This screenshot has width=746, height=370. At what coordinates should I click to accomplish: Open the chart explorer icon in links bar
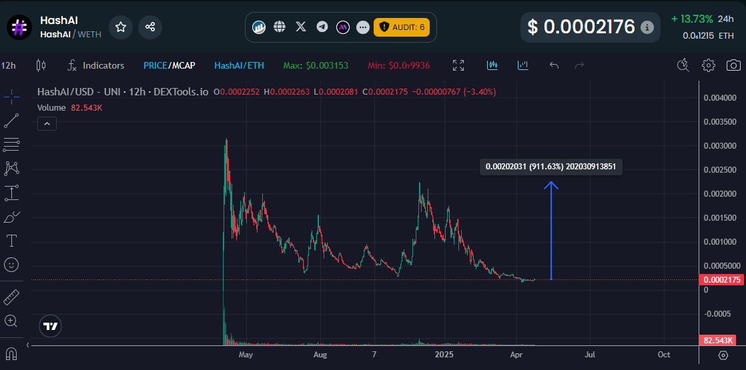pyautogui.click(x=259, y=27)
